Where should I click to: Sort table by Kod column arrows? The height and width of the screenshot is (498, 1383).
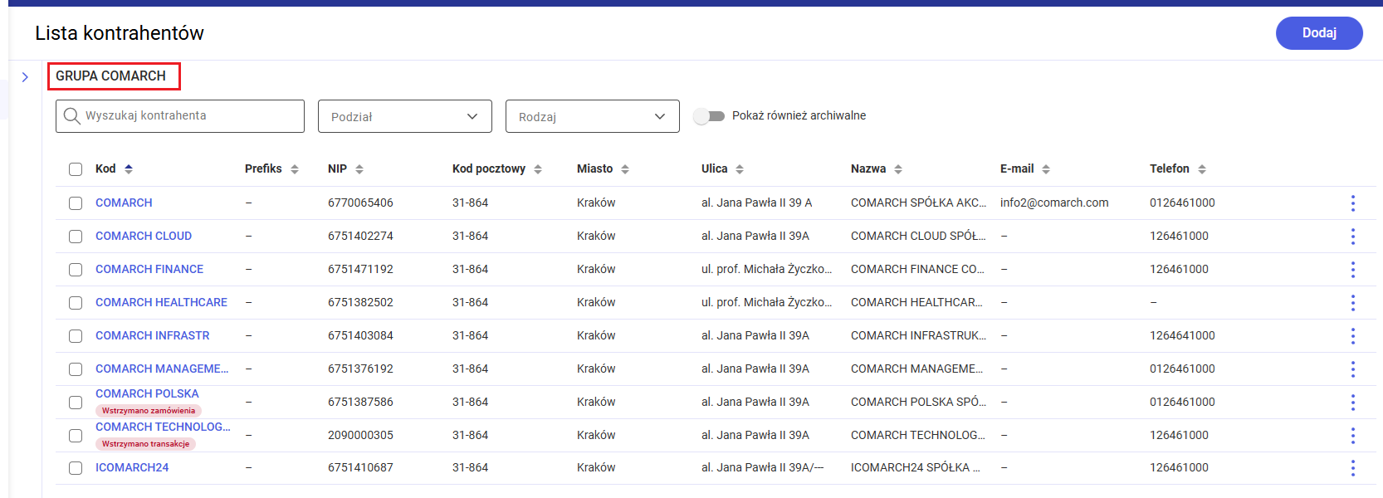click(129, 169)
